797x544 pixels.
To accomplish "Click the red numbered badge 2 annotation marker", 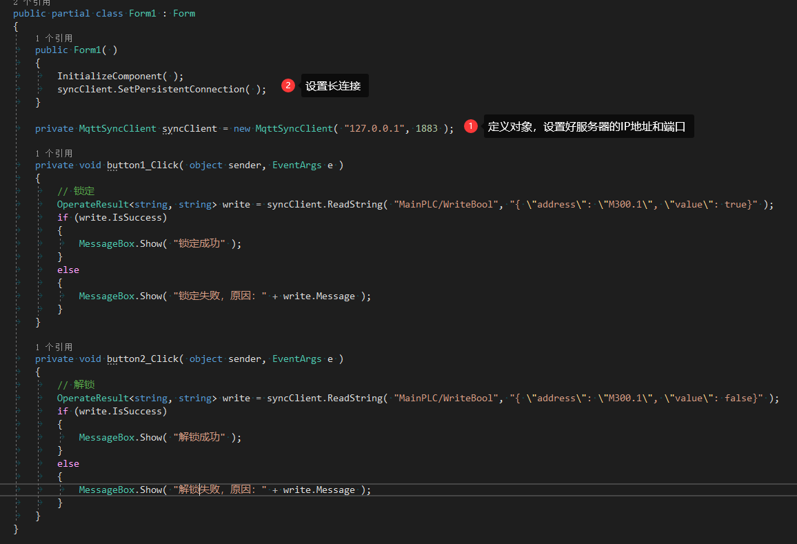I will 287,85.
